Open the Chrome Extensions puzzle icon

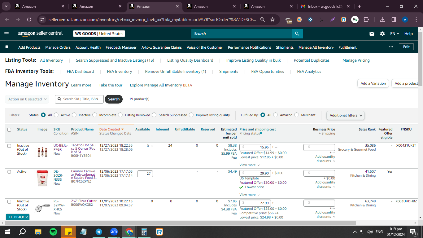click(366, 20)
